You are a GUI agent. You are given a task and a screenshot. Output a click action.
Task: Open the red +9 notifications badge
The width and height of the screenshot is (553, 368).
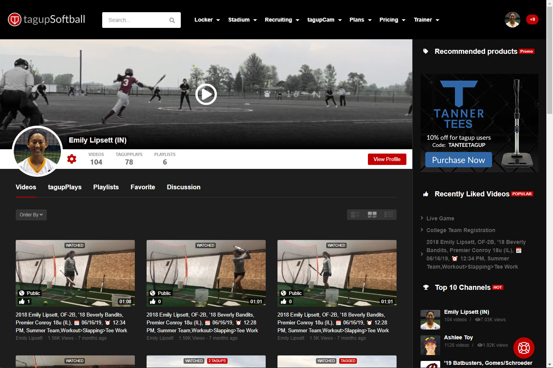pos(532,19)
